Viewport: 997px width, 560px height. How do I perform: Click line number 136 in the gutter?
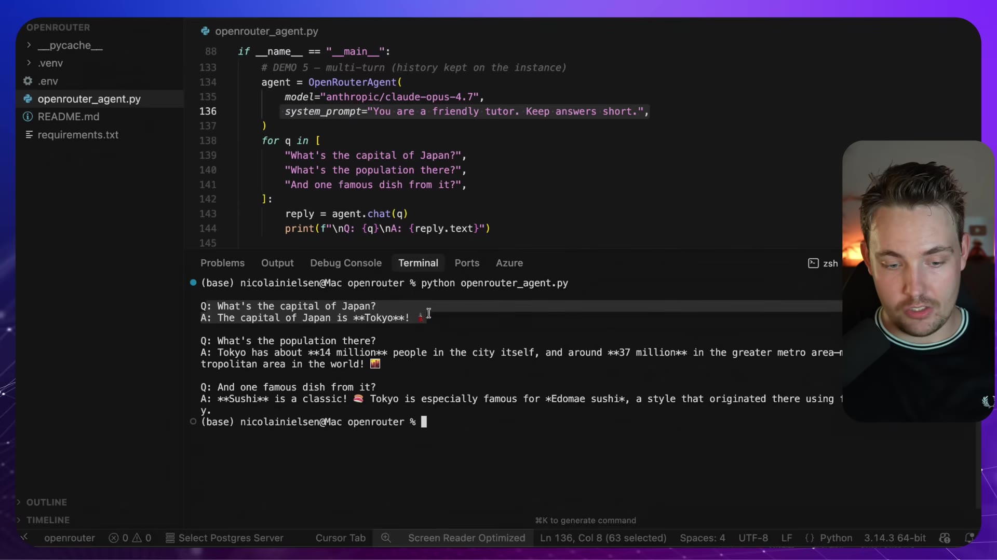pos(208,111)
